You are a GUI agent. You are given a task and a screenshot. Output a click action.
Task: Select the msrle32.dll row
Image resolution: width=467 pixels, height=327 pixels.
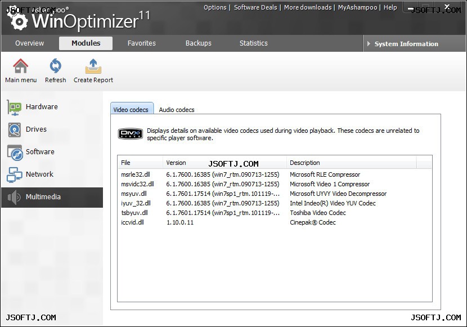[275, 174]
